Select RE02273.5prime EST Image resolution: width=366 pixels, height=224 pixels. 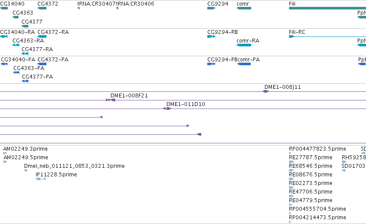click(291, 188)
